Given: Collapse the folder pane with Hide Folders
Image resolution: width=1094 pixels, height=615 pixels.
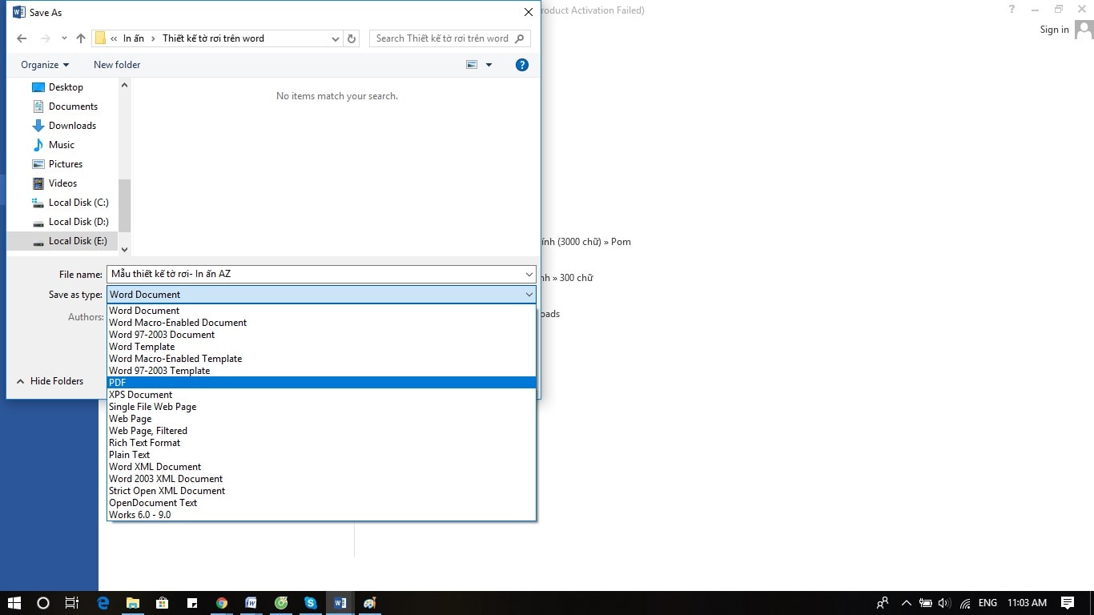Looking at the screenshot, I should (x=50, y=381).
